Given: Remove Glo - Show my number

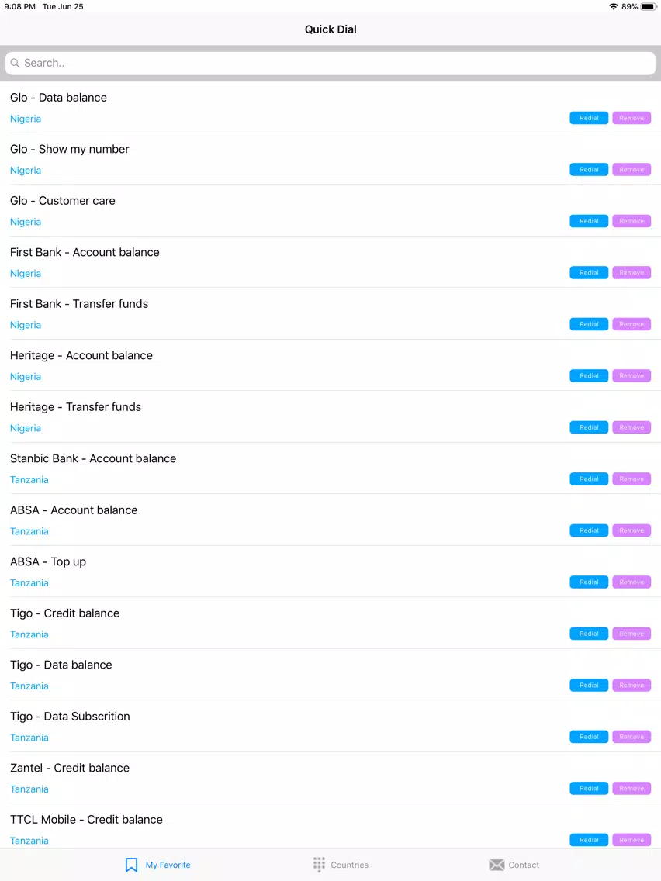Looking at the screenshot, I should click(x=632, y=170).
